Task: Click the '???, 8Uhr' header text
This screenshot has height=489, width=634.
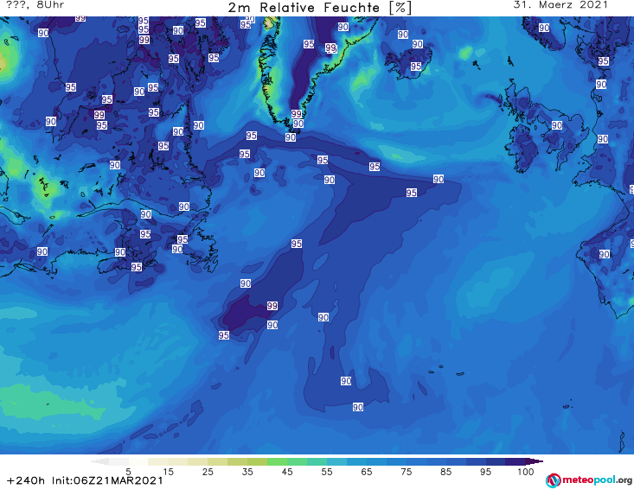Action: coord(35,5)
